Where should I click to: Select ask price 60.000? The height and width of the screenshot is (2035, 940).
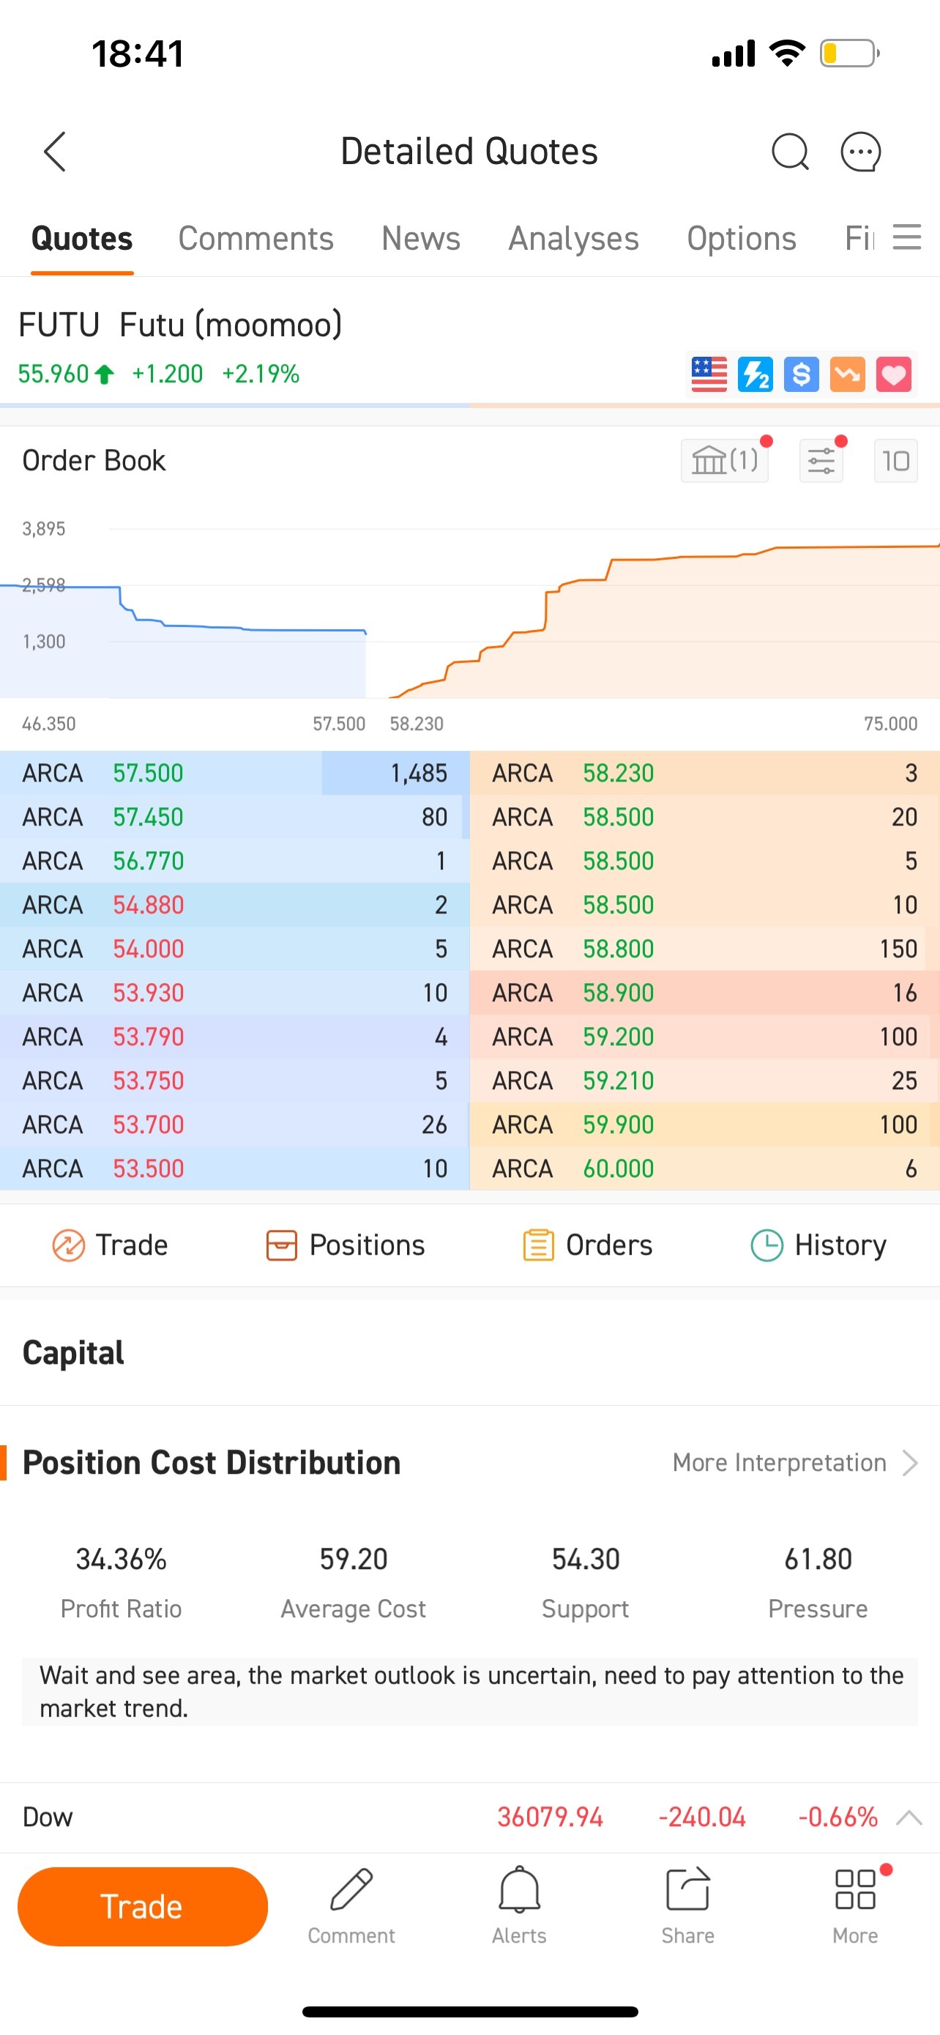tap(618, 1168)
